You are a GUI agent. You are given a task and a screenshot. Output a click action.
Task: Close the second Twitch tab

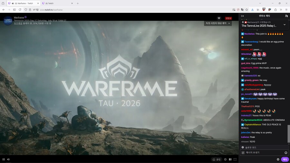tap(72, 3)
